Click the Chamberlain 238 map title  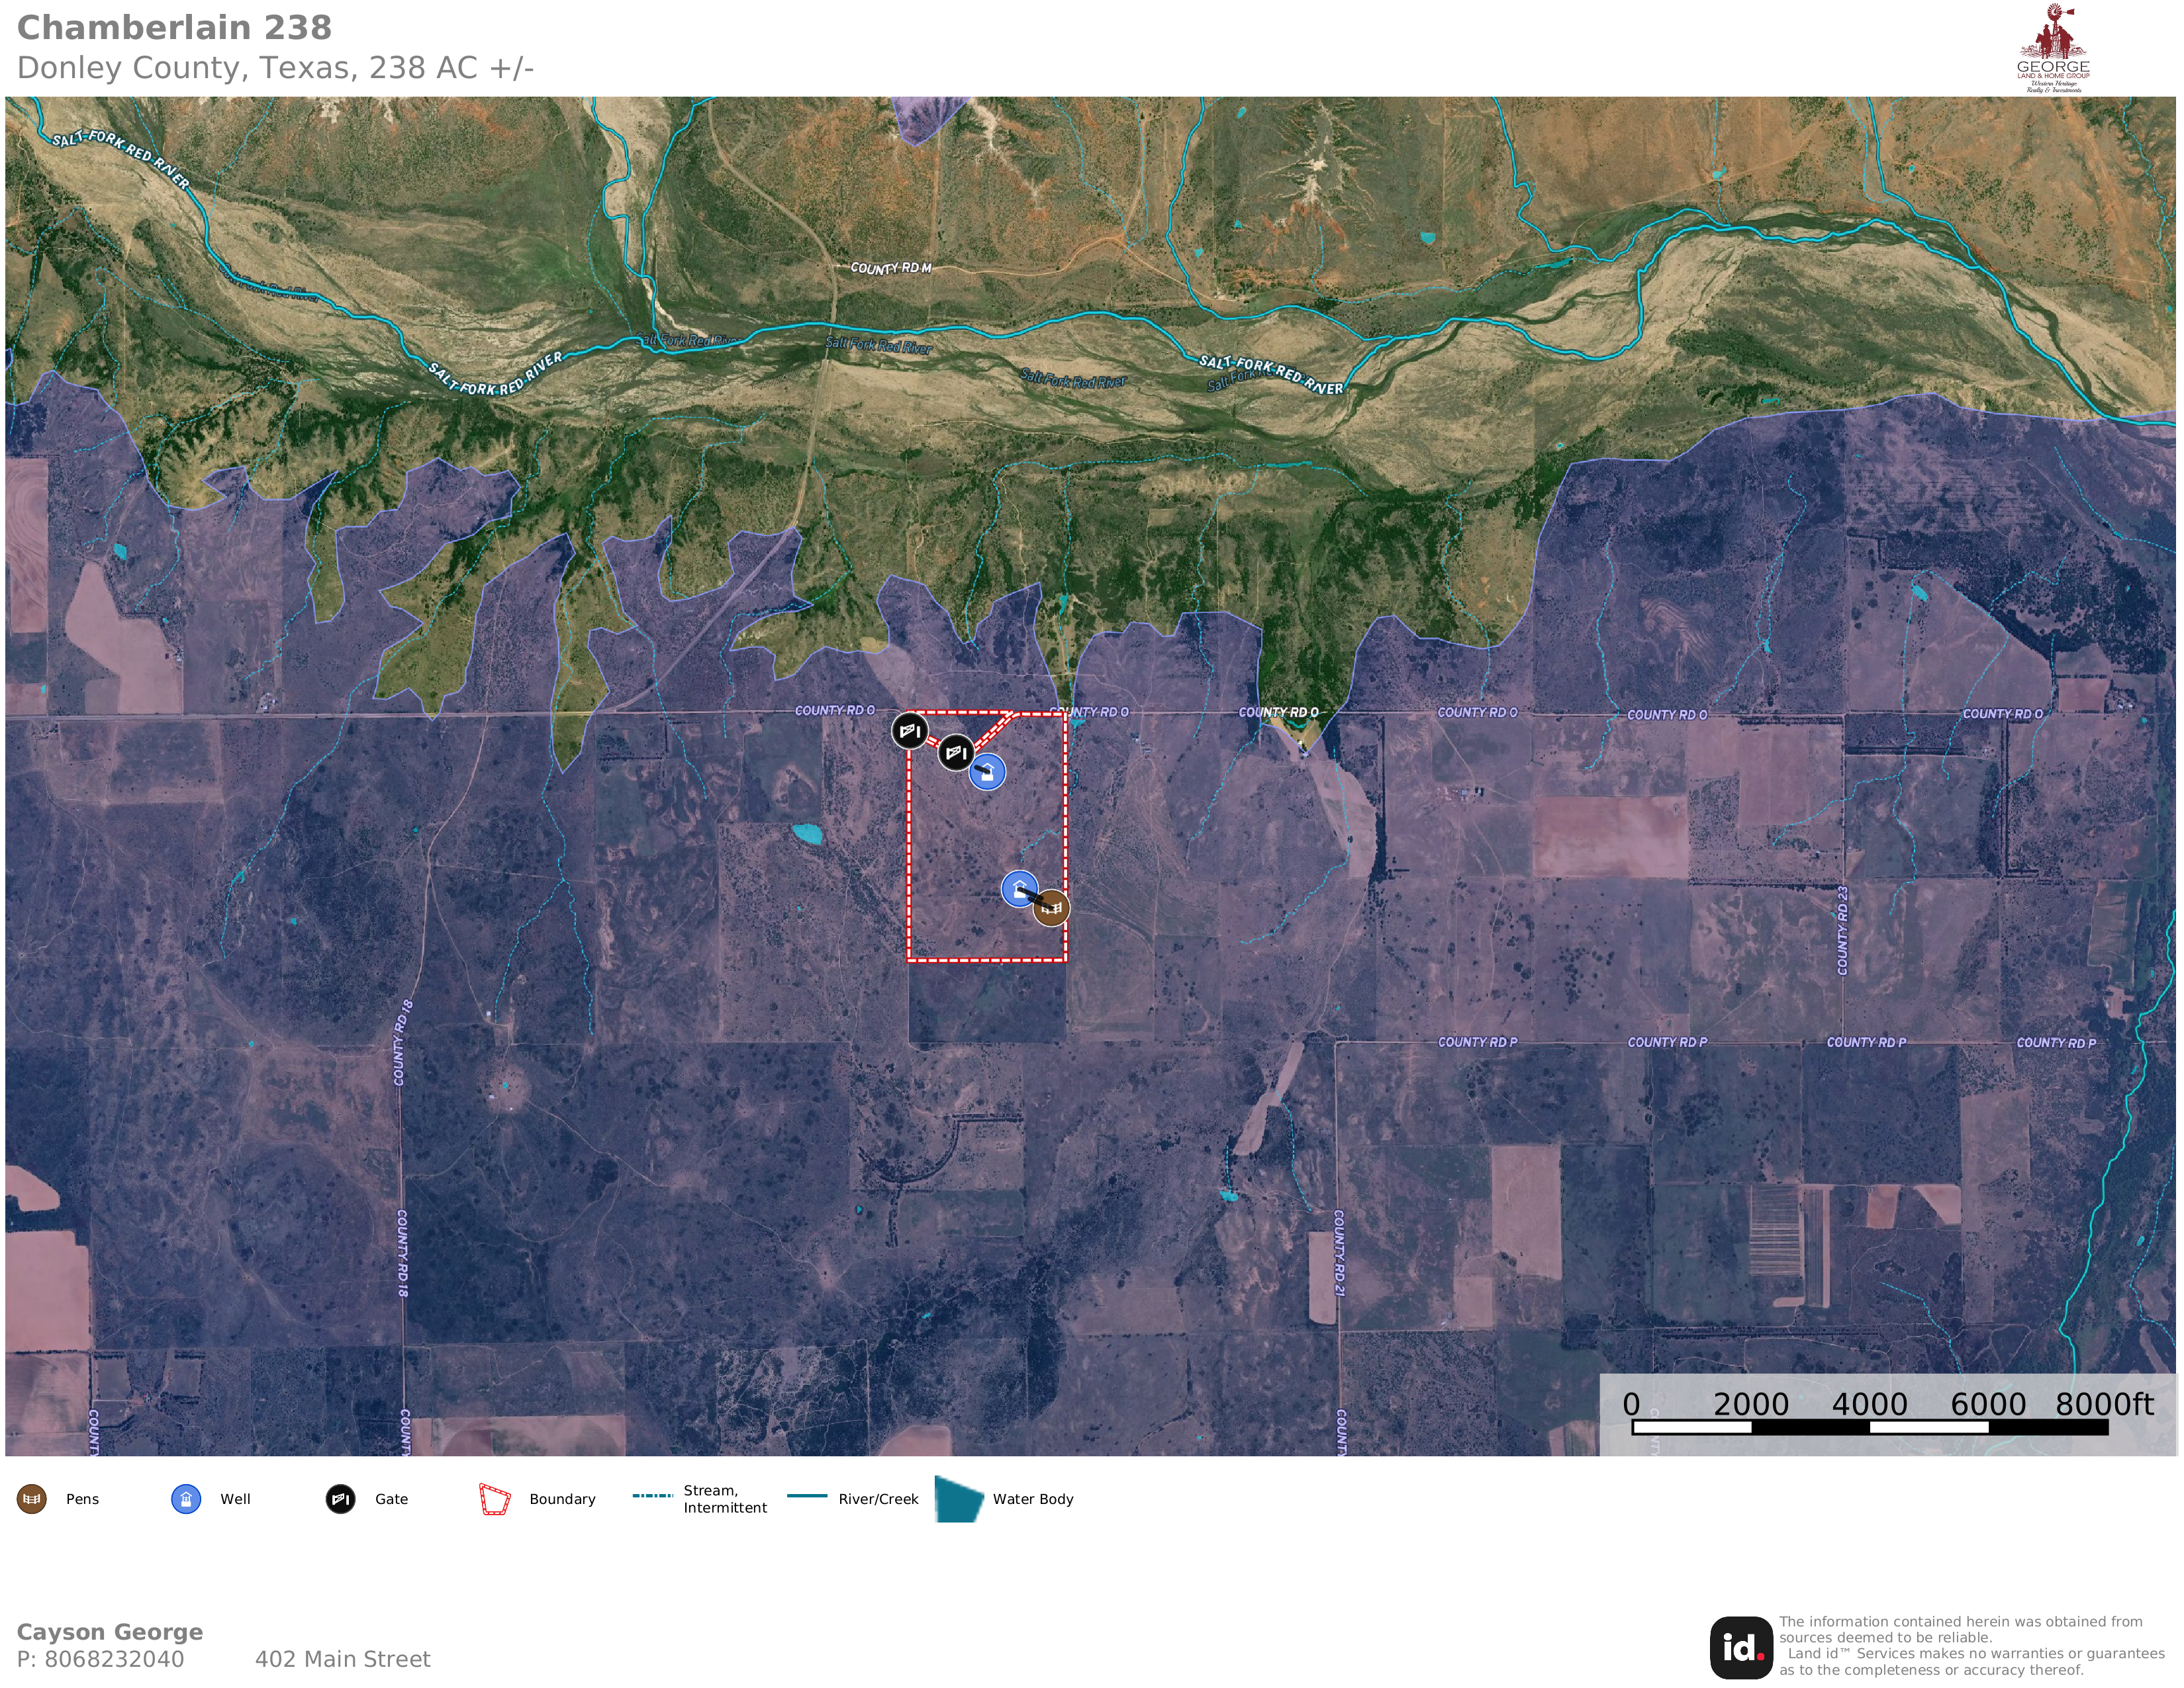(x=174, y=28)
